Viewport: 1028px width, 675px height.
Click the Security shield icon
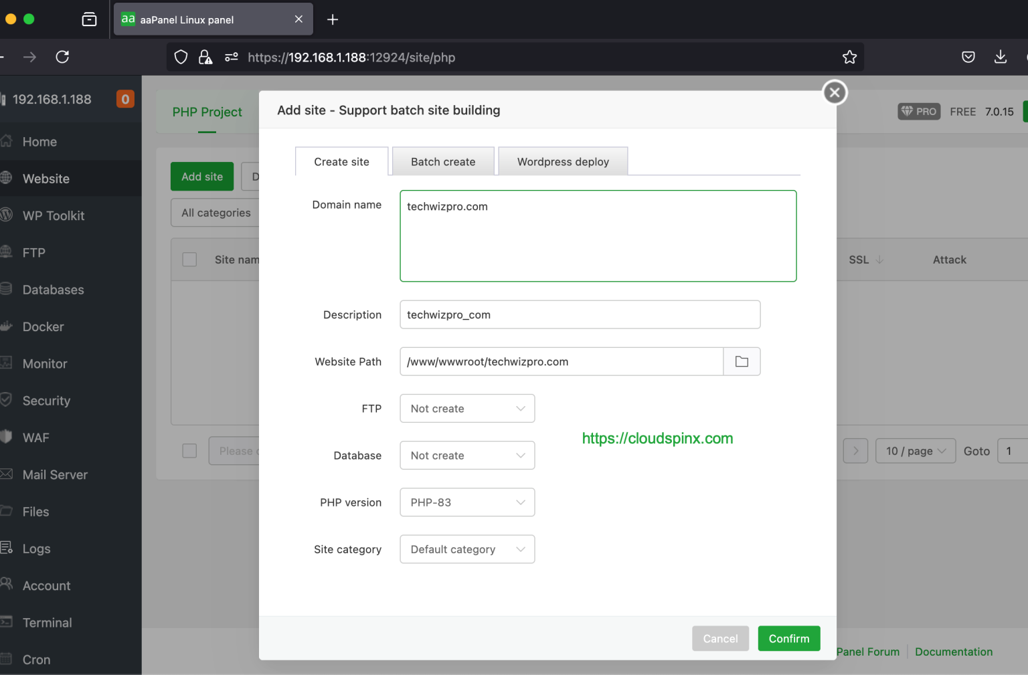point(7,400)
